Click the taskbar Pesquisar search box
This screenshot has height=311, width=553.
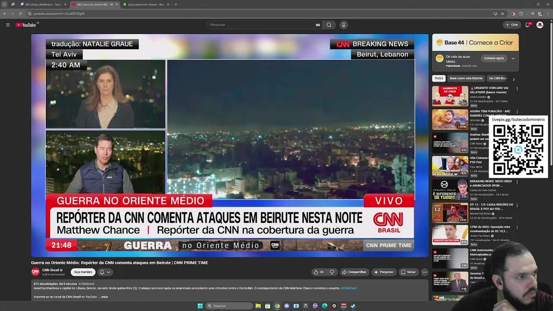click(229, 306)
